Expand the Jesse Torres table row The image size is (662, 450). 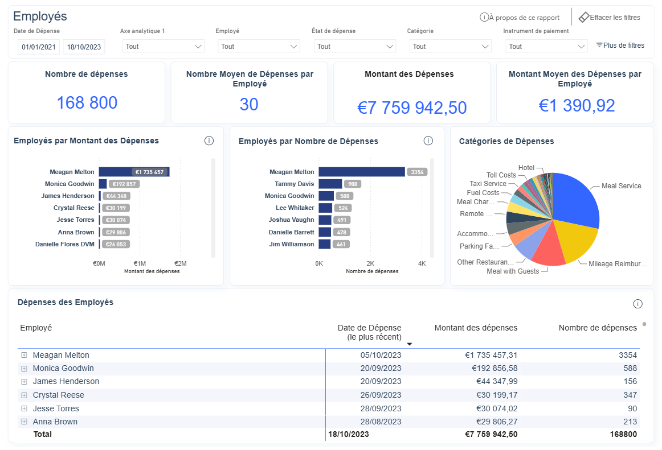pyautogui.click(x=24, y=408)
